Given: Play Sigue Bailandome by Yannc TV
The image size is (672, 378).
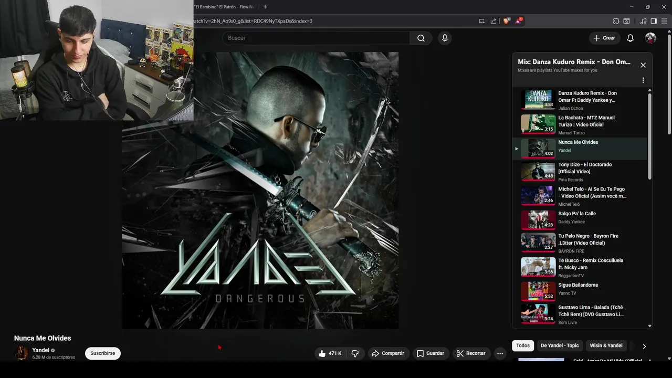Looking at the screenshot, I should click(x=580, y=292).
